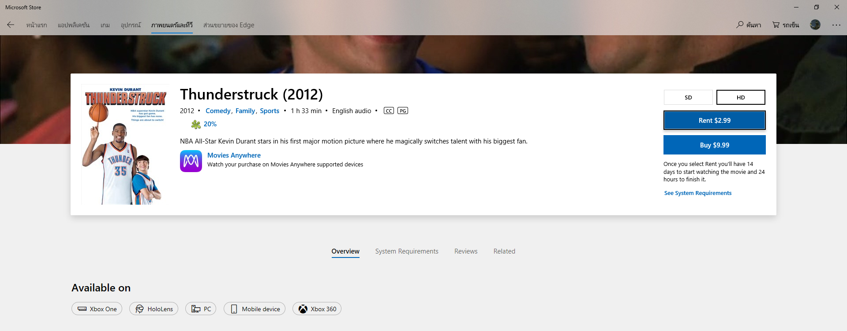Open the user profile avatar
This screenshot has width=847, height=331.
point(815,25)
